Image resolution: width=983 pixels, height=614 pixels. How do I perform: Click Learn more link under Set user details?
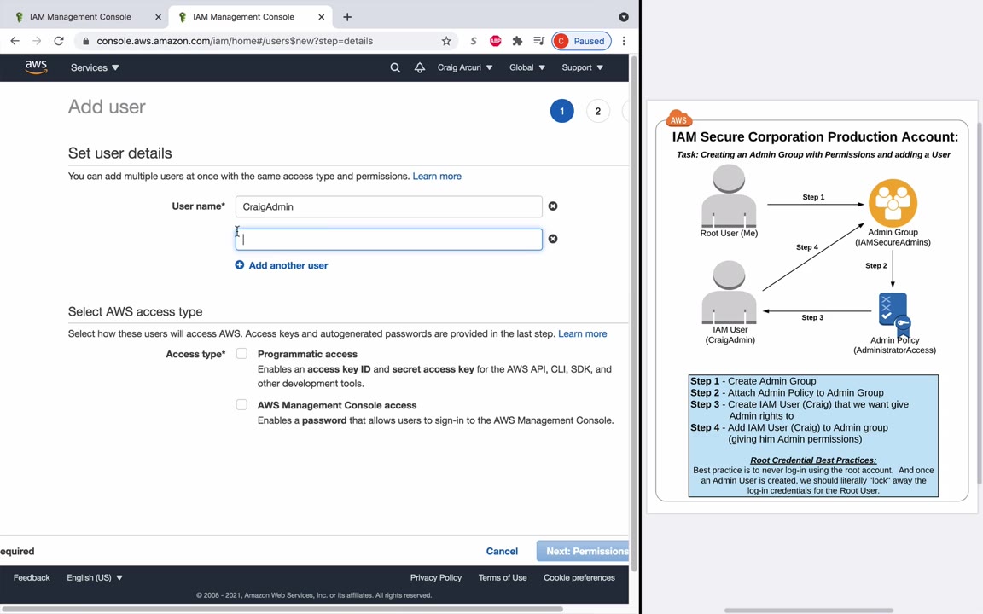tap(437, 176)
